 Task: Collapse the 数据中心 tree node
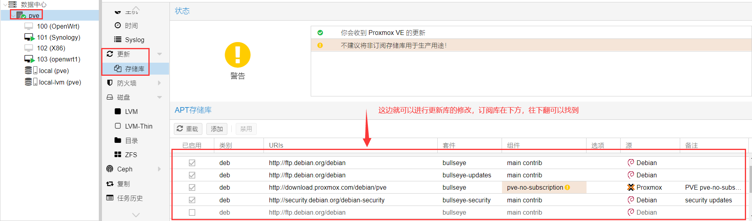[5, 4]
